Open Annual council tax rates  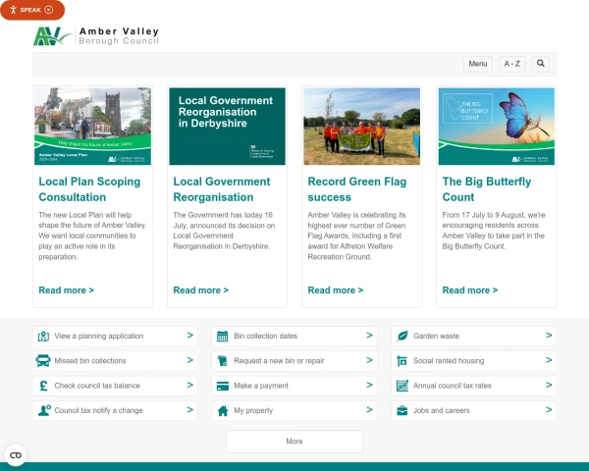click(453, 386)
